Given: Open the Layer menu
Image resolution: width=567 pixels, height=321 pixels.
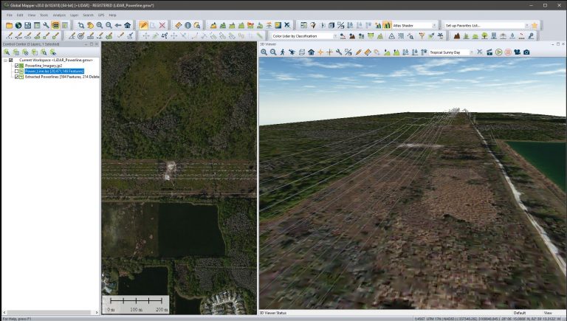Looking at the screenshot, I should (x=74, y=15).
